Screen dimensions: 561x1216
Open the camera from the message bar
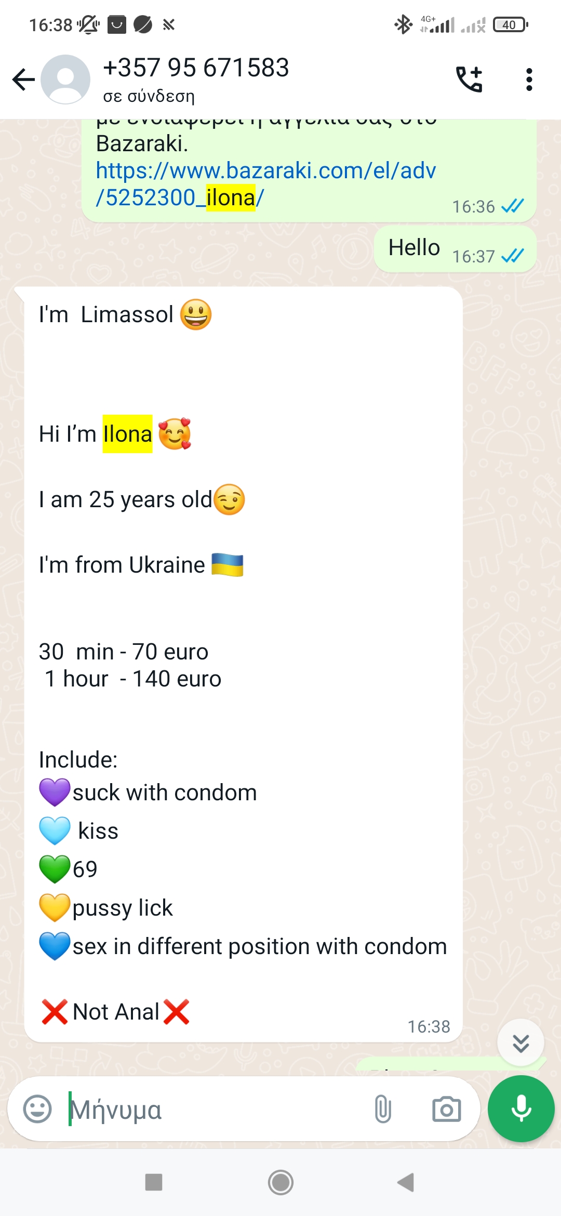(446, 1109)
